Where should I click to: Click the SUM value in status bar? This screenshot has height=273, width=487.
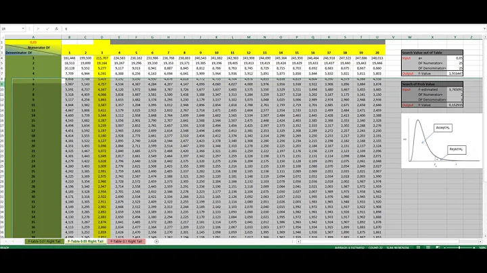coord(398,247)
